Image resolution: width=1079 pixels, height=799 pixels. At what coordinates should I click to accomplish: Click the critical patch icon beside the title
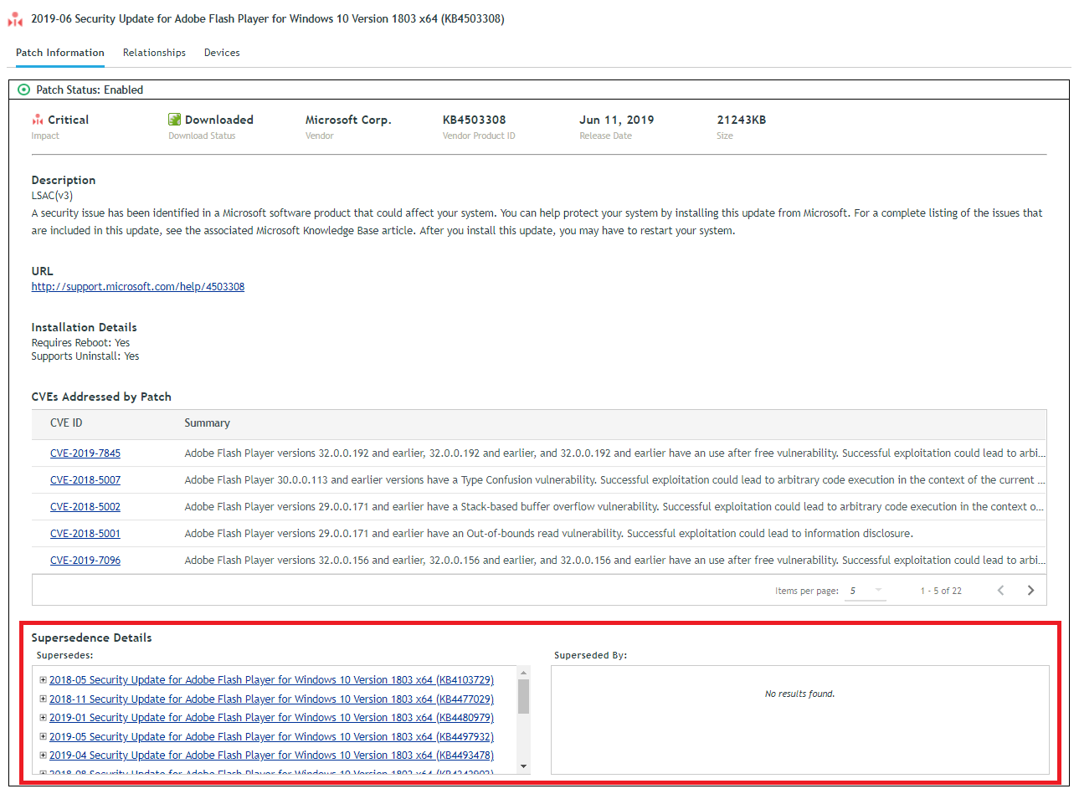point(15,18)
